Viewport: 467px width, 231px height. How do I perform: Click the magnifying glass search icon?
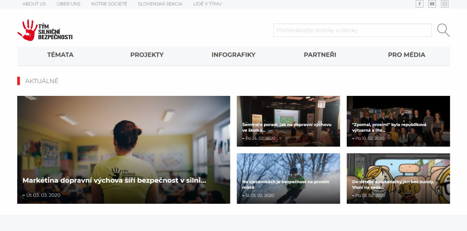pyautogui.click(x=443, y=30)
